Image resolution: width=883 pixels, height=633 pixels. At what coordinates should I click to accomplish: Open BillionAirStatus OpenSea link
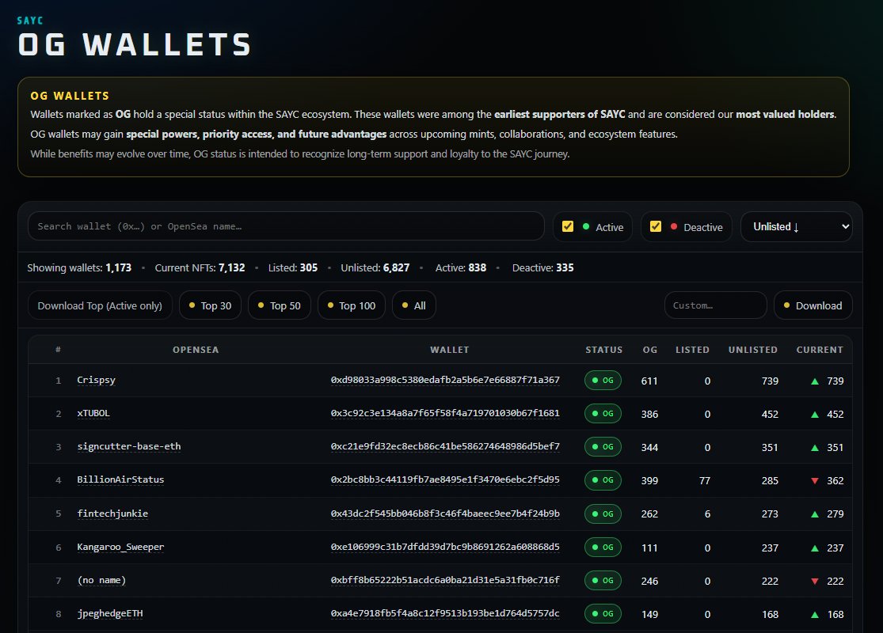[x=120, y=479]
